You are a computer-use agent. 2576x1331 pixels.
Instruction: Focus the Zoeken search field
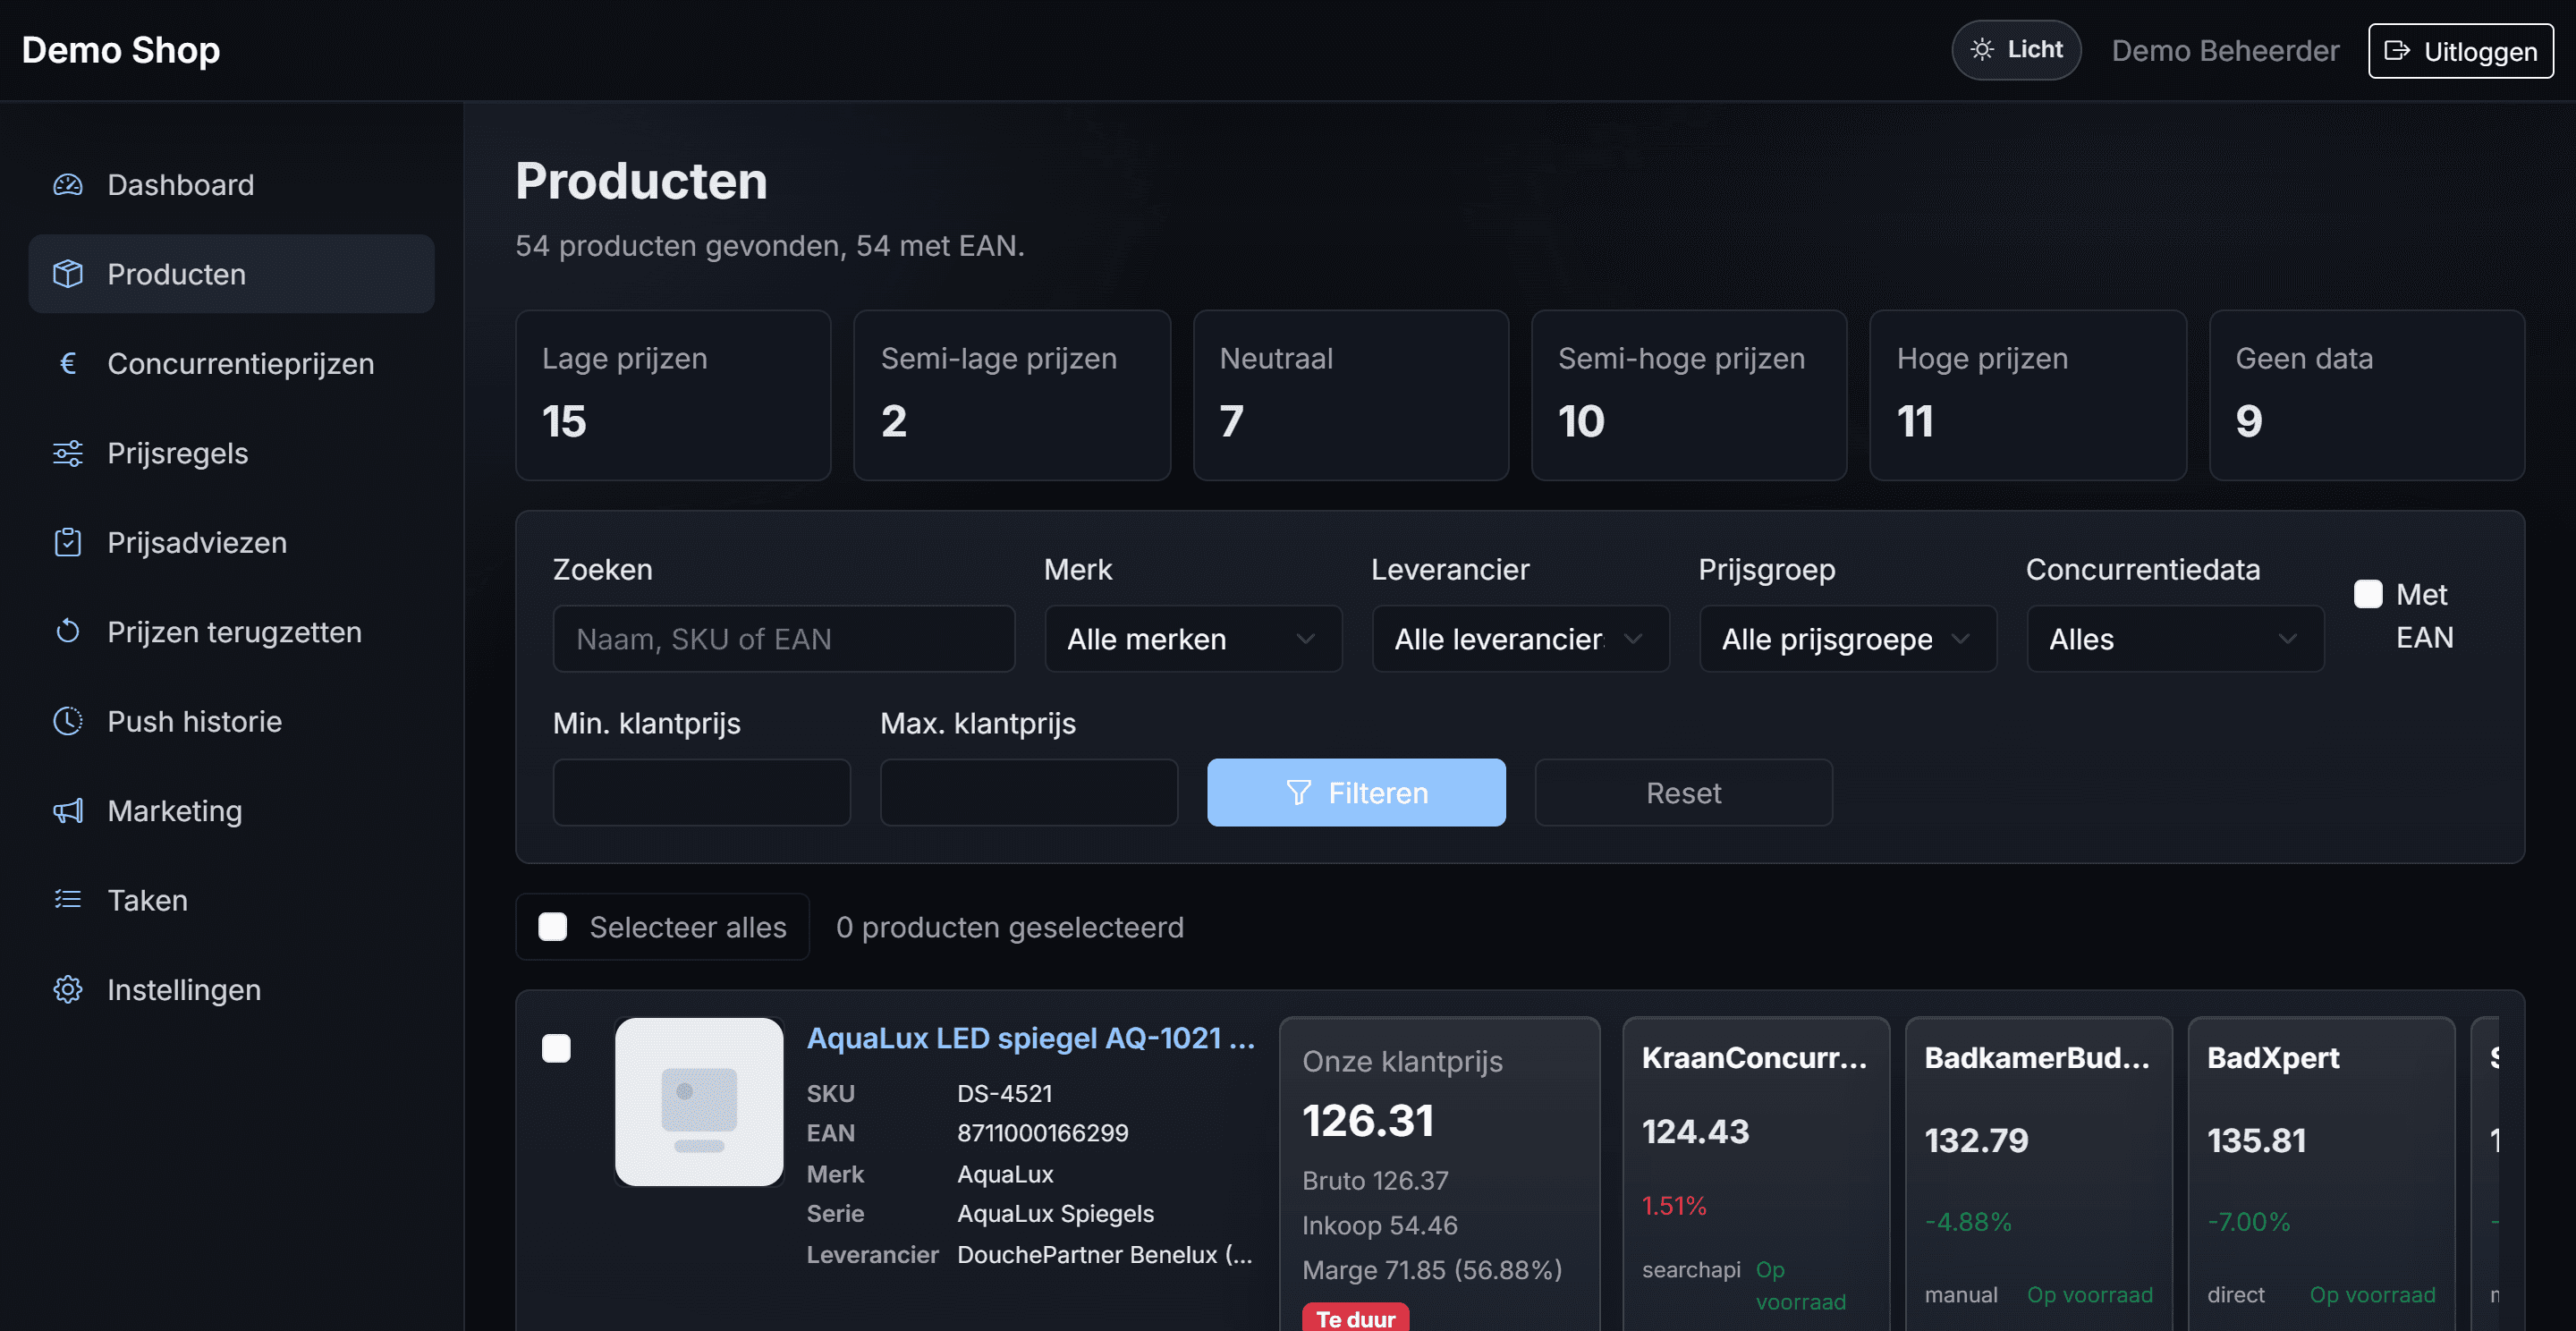(784, 639)
